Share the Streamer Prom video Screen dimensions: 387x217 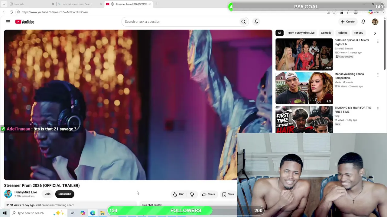[208, 194]
